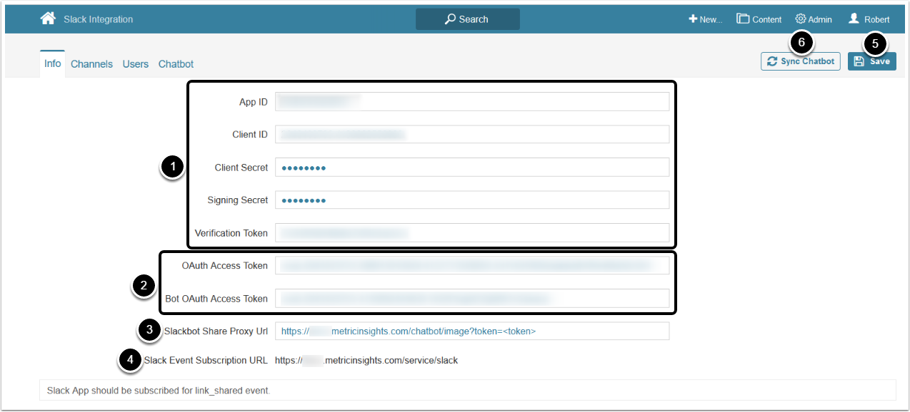Click the floppy disk save icon

pyautogui.click(x=859, y=61)
